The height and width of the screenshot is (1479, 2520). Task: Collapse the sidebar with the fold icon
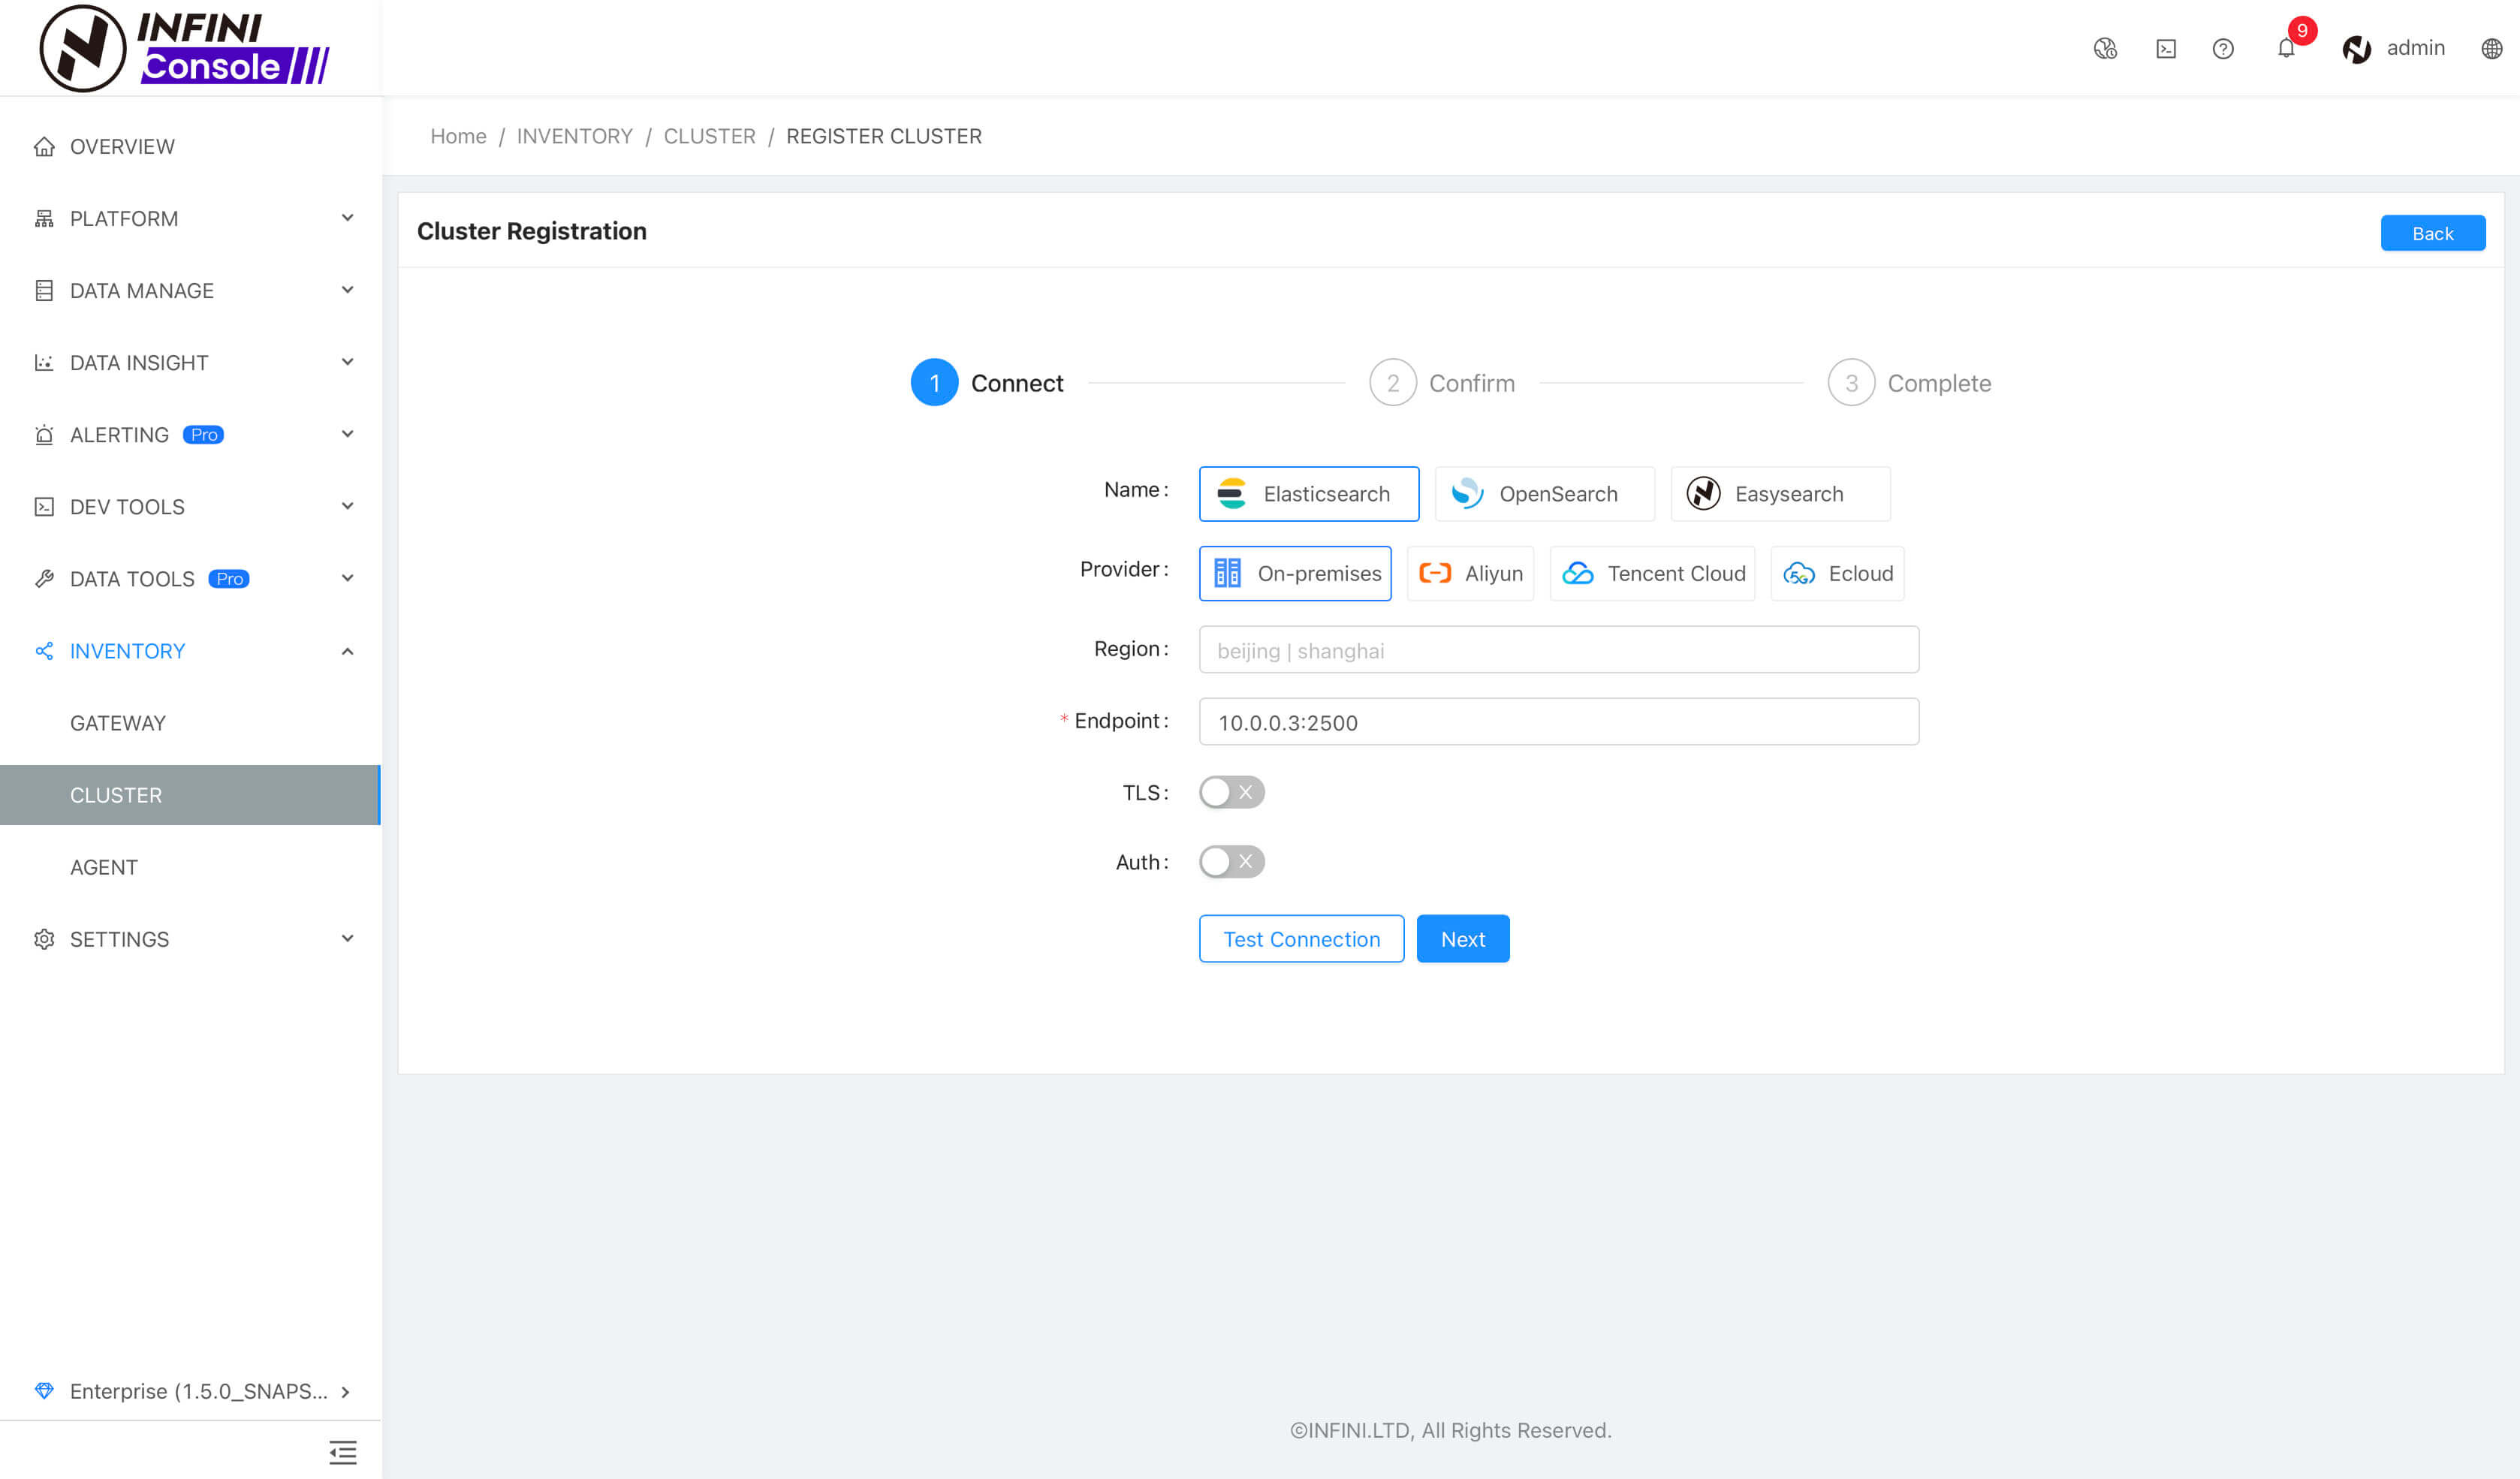343,1452
